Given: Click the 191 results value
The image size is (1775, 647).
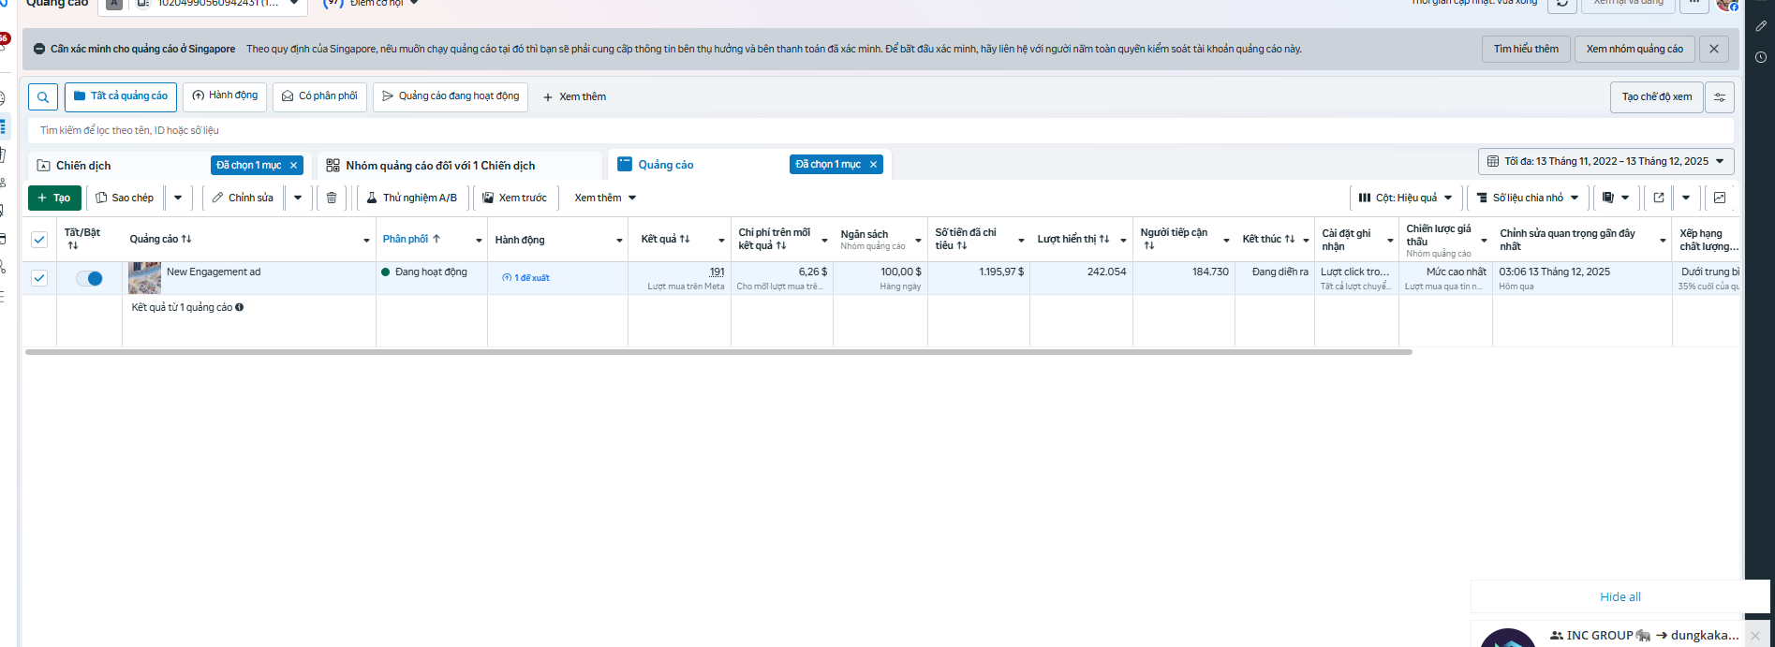Looking at the screenshot, I should (x=717, y=272).
